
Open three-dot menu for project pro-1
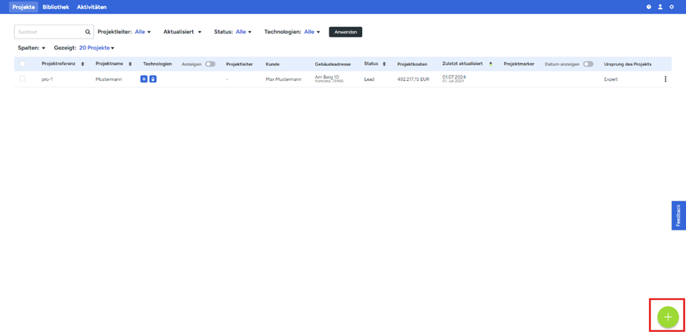(x=665, y=79)
